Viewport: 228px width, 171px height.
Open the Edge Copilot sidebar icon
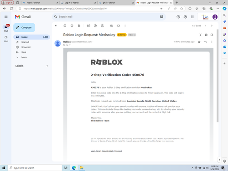click(x=224, y=9)
